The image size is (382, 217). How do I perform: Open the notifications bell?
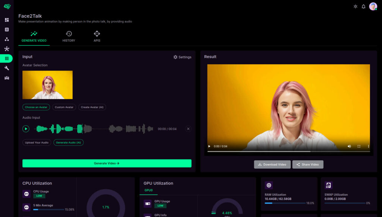click(x=363, y=7)
